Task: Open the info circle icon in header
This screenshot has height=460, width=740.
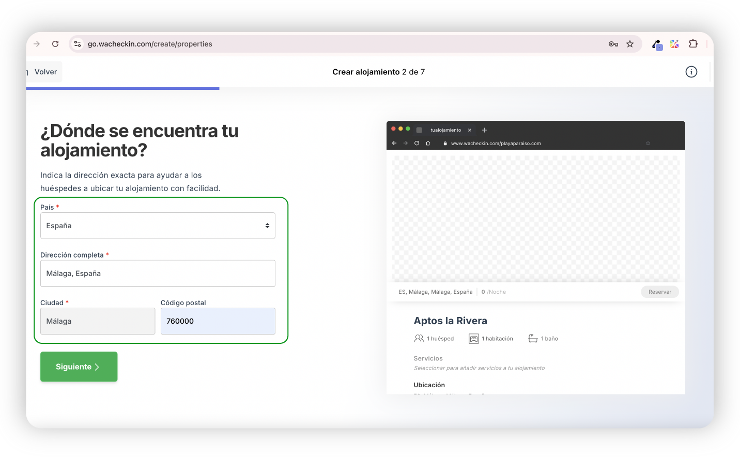Action: (x=691, y=72)
